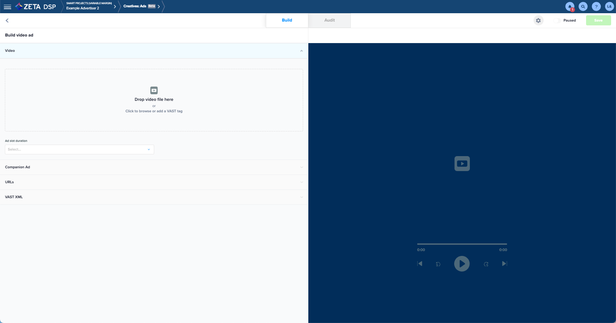
Task: Switch to the Audit tab
Action: click(329, 20)
